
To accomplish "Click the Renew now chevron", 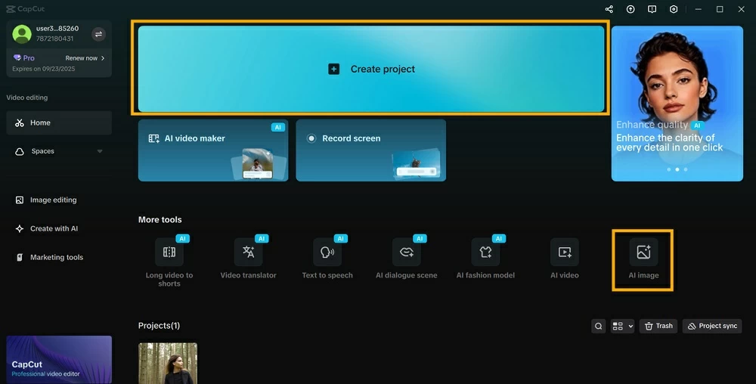I will point(103,58).
